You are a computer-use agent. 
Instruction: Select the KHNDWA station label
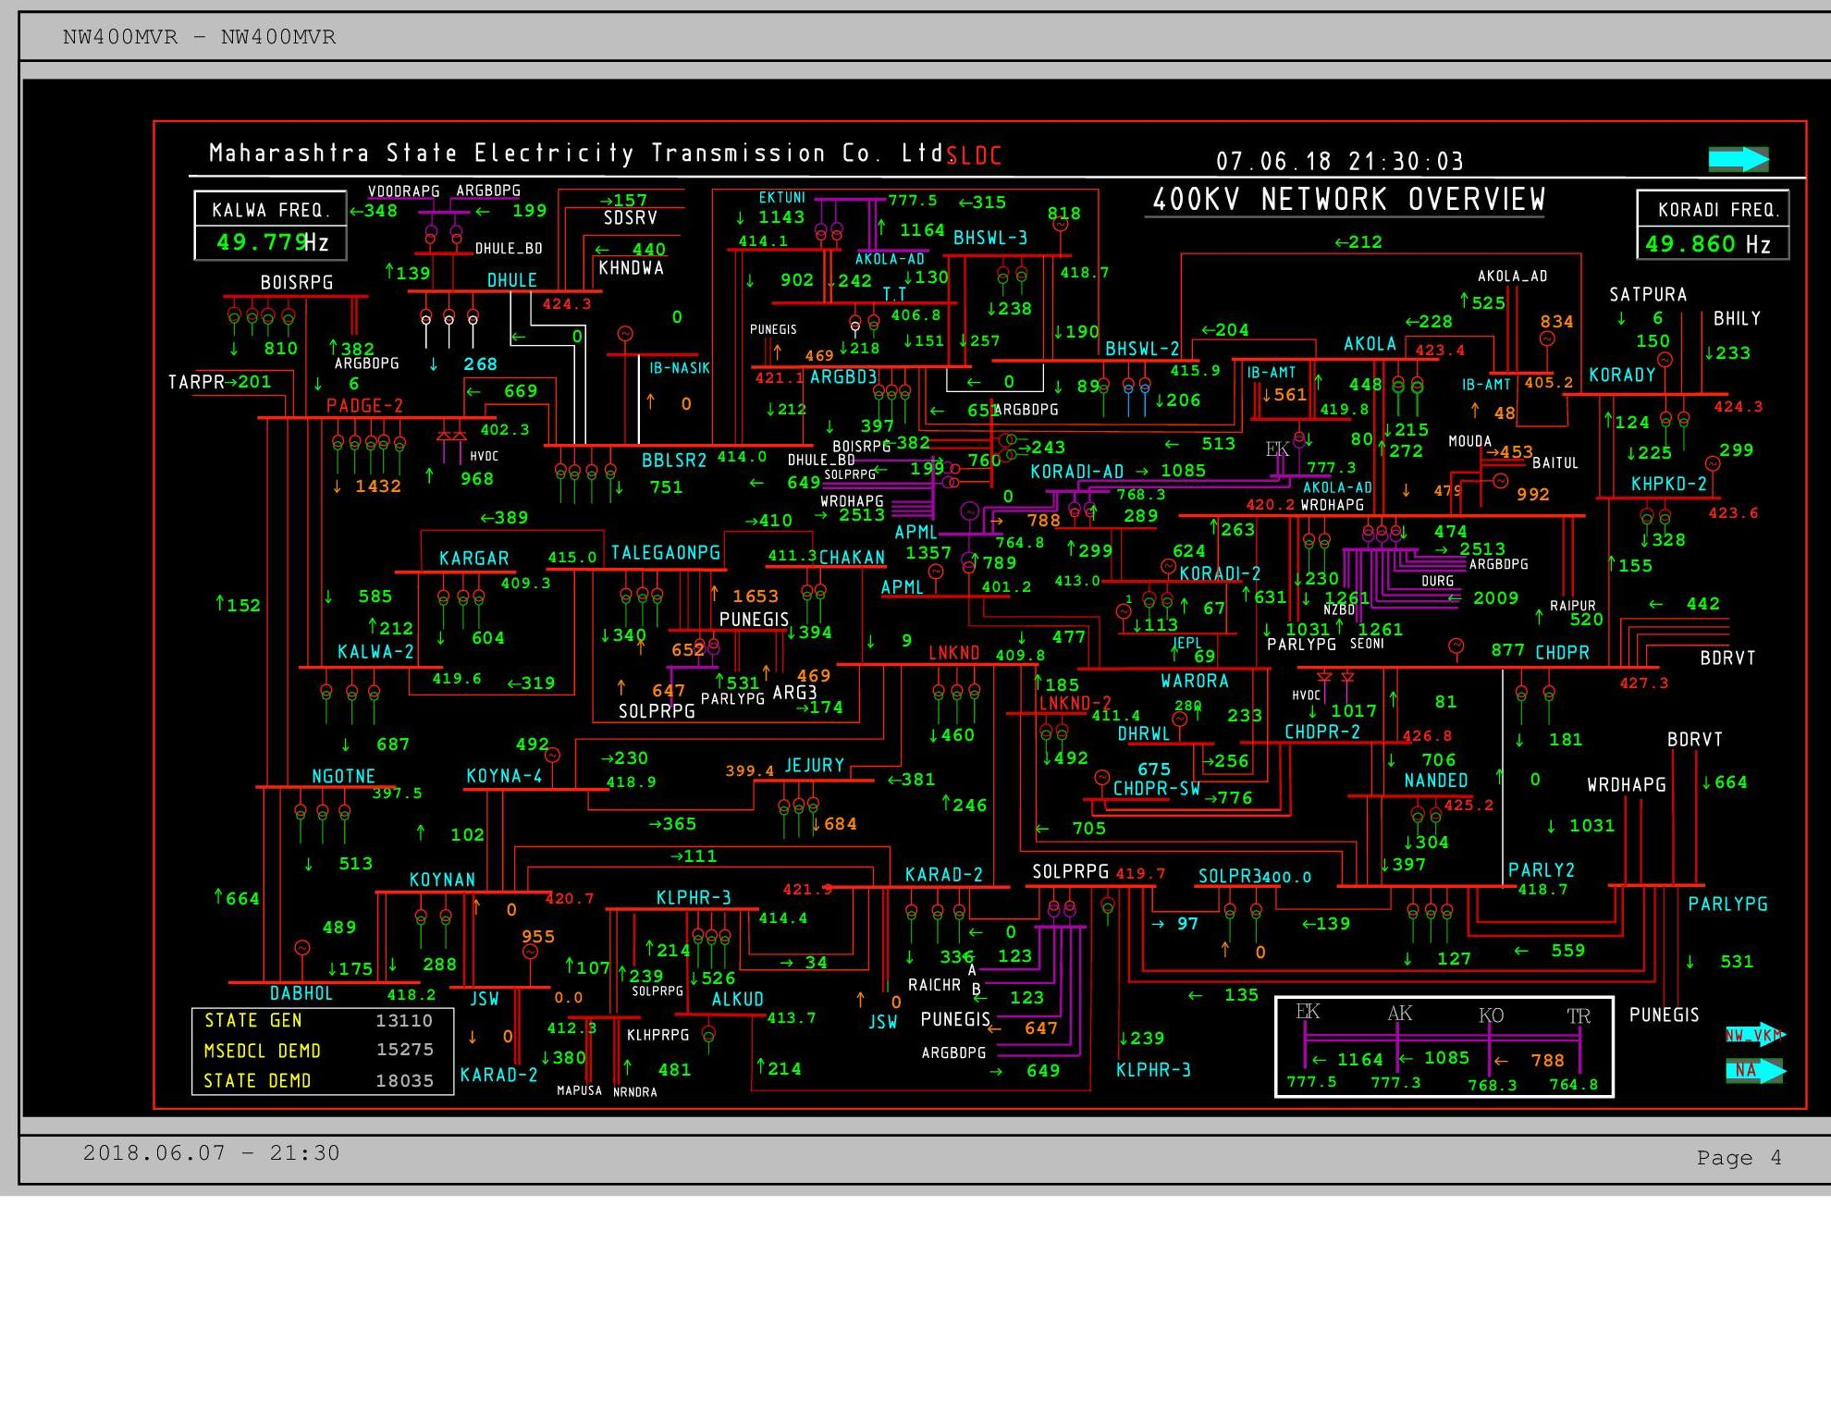631,268
